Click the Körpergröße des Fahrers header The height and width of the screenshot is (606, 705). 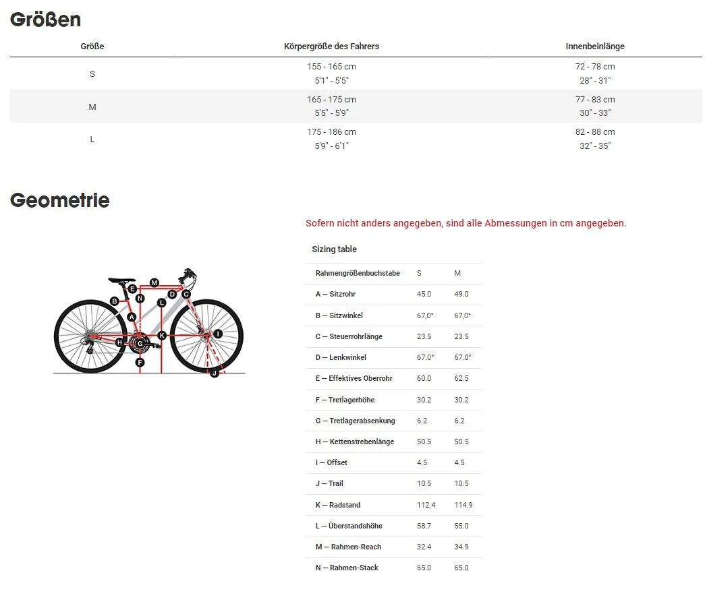(x=331, y=47)
